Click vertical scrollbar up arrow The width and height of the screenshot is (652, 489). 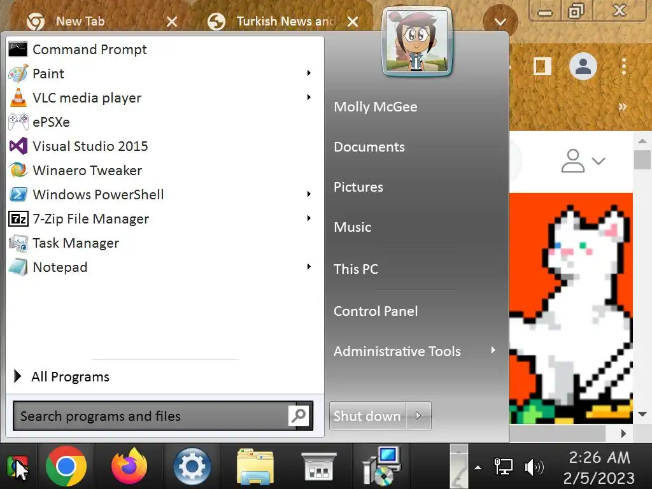642,141
